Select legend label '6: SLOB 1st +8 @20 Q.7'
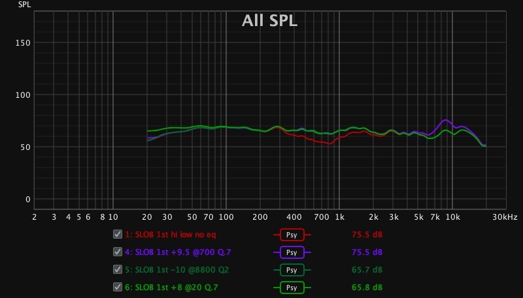This screenshot has height=298, width=523. (171, 288)
